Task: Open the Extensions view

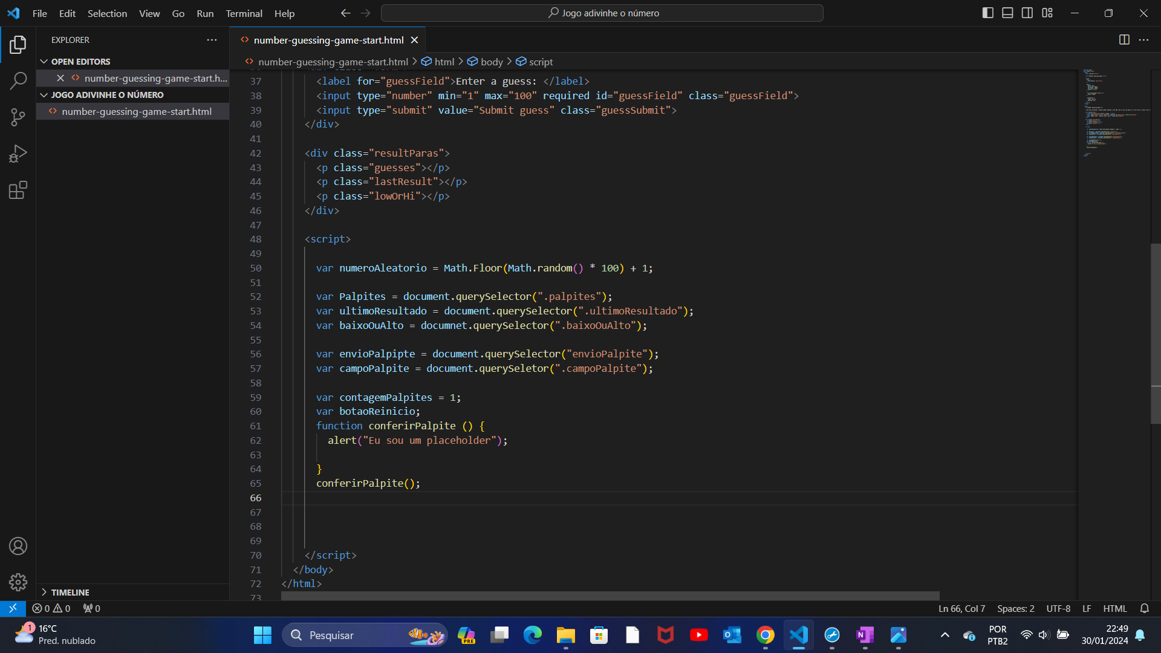Action: click(18, 190)
